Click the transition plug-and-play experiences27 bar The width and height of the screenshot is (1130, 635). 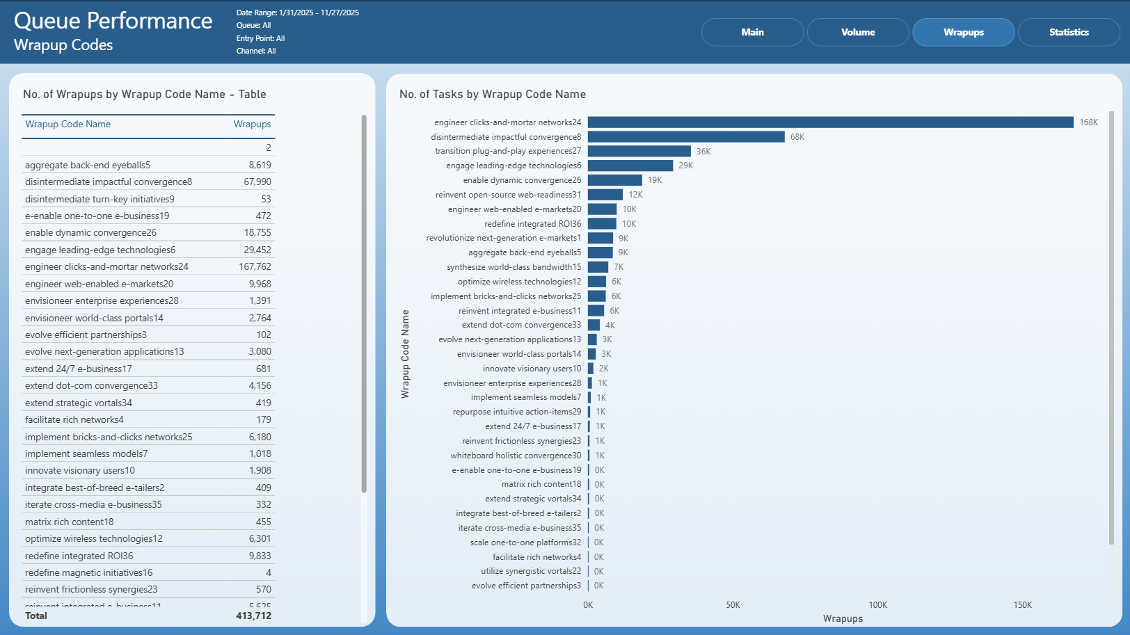pyautogui.click(x=639, y=151)
